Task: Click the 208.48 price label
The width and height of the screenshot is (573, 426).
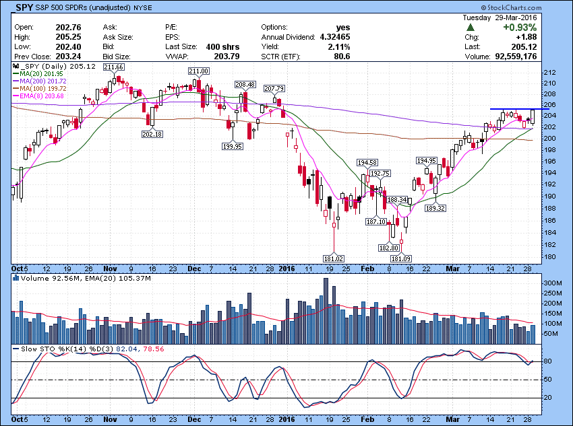Action: [x=245, y=84]
